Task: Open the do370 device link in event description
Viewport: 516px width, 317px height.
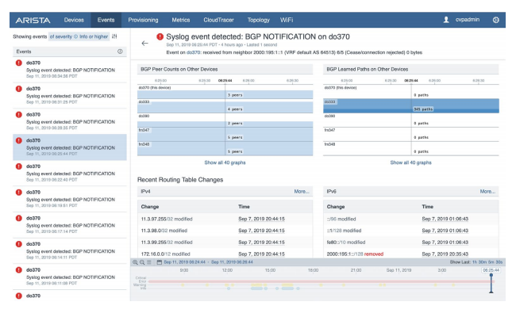Action: (193, 52)
